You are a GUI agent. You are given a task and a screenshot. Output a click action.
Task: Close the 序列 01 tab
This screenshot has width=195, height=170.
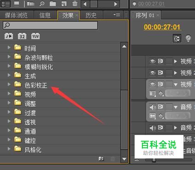point(158,15)
